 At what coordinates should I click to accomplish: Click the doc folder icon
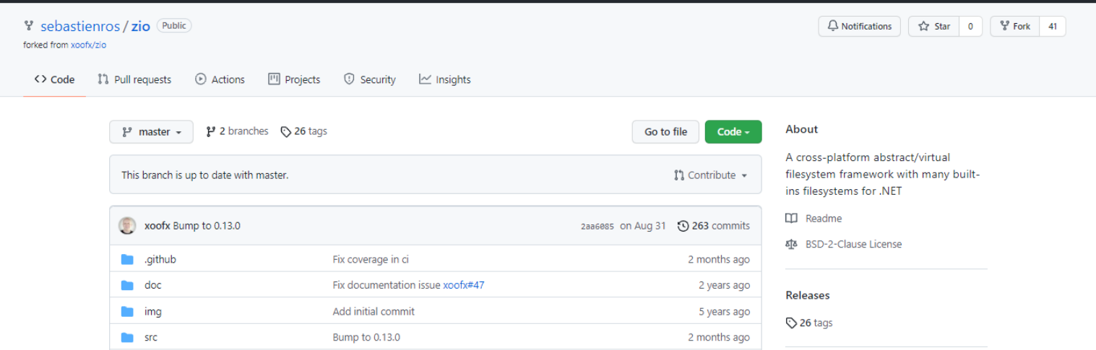(128, 286)
